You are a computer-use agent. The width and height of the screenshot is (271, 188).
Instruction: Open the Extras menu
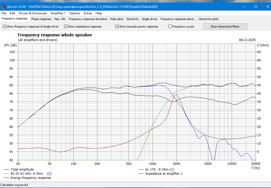(x=88, y=13)
